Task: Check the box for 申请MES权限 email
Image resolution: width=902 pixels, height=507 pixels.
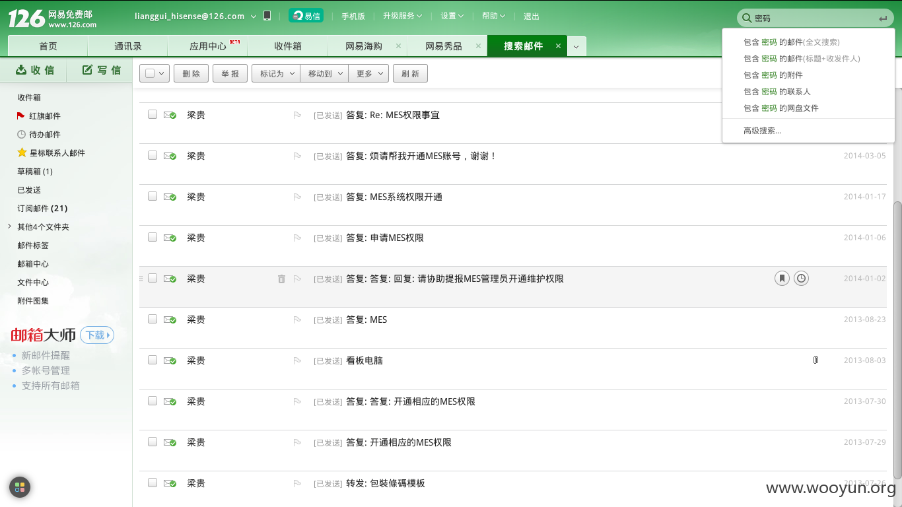Action: click(x=153, y=237)
